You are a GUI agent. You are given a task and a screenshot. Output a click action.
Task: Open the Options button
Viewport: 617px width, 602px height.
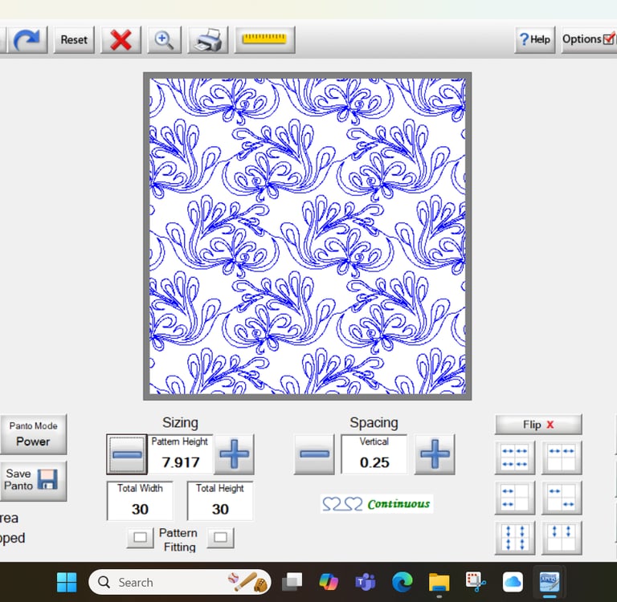point(589,39)
